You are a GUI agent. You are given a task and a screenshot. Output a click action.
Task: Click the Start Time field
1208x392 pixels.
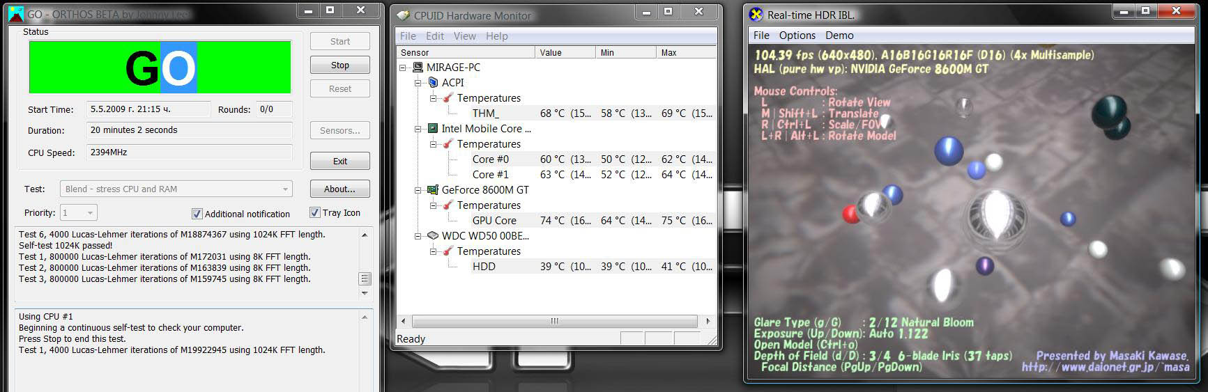pos(148,109)
